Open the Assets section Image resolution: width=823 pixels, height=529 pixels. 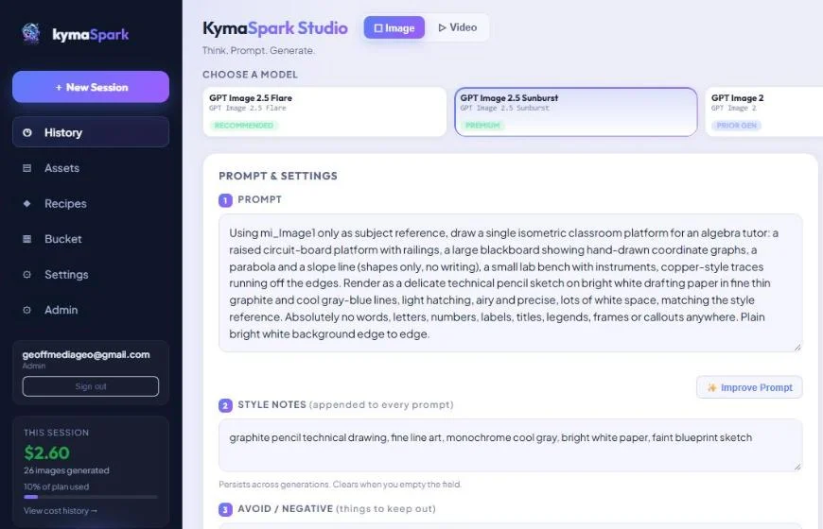coord(91,168)
